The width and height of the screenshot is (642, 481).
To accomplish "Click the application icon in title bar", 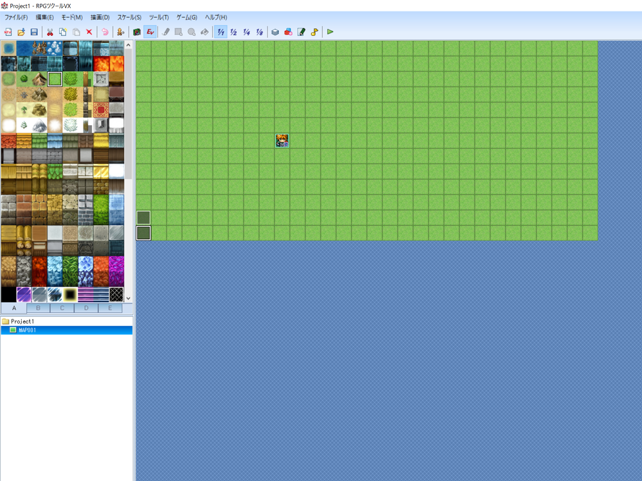I will [4, 6].
